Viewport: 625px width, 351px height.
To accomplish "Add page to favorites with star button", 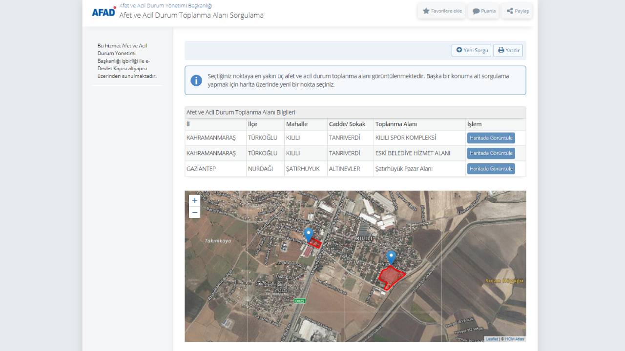I will [x=441, y=11].
